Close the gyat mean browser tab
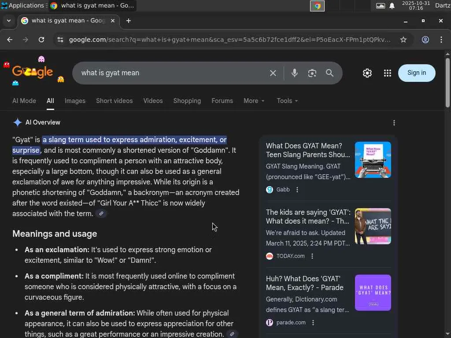This screenshot has width=451, height=338. click(x=113, y=21)
